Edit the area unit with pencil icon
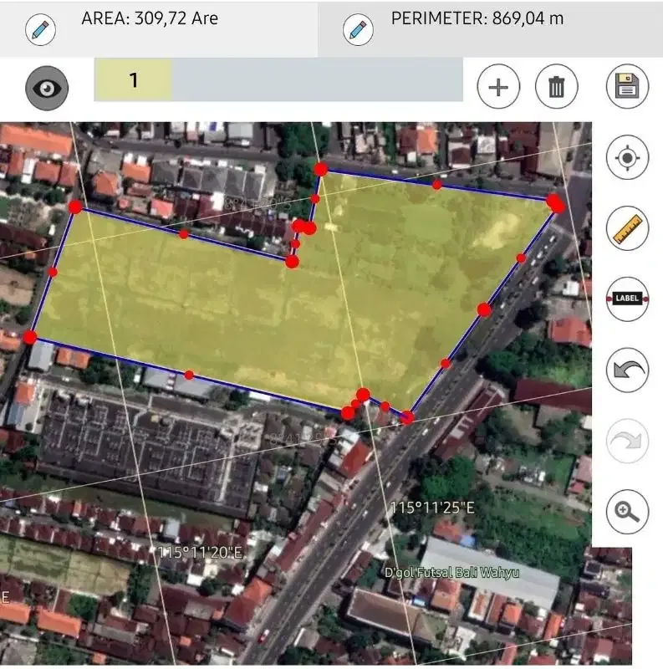This screenshot has width=663, height=669. pos(40,29)
